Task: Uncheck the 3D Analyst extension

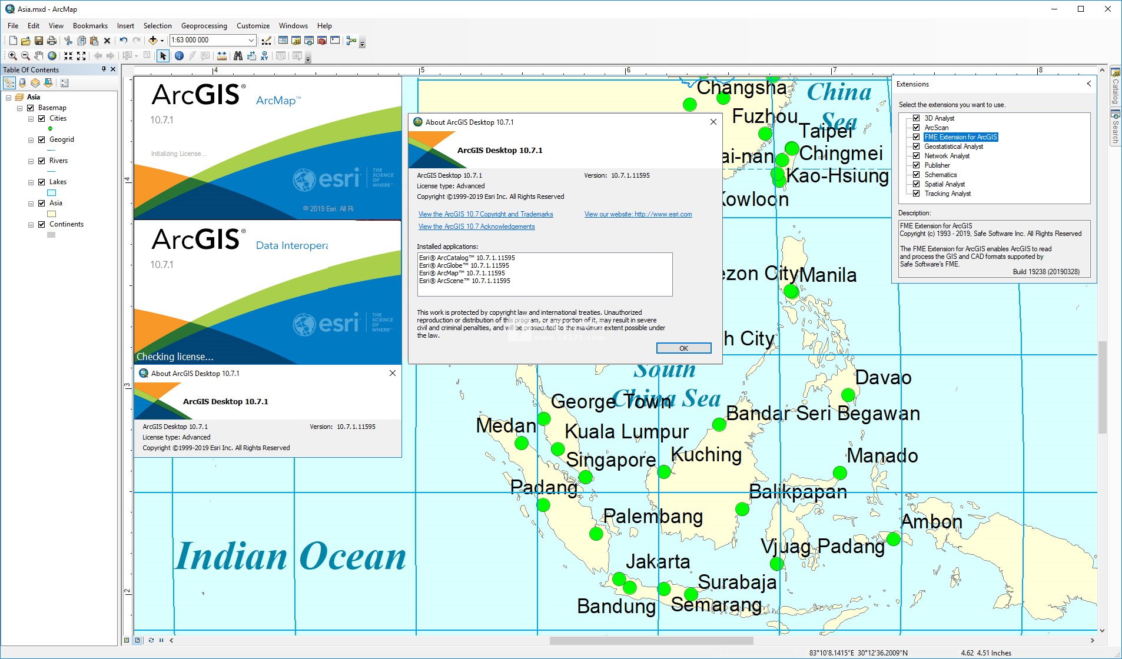Action: [x=917, y=118]
